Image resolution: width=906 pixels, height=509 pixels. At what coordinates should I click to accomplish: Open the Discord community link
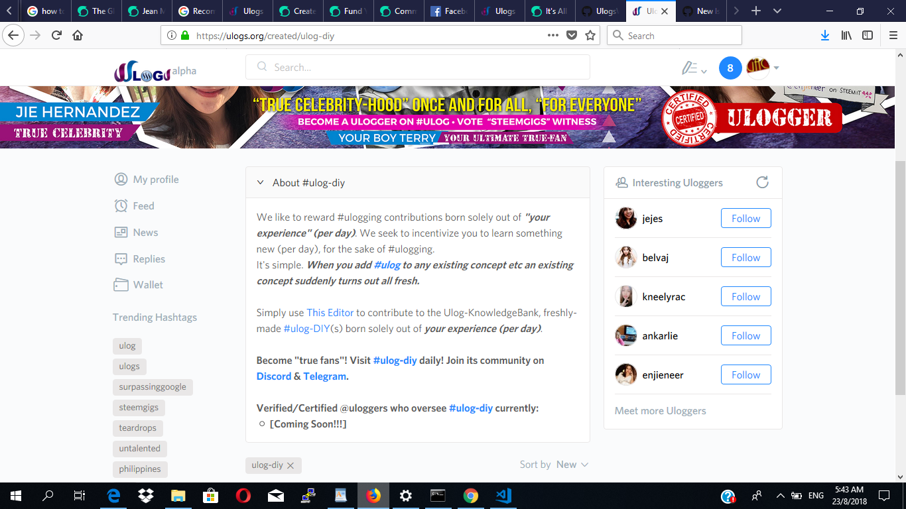pyautogui.click(x=274, y=376)
